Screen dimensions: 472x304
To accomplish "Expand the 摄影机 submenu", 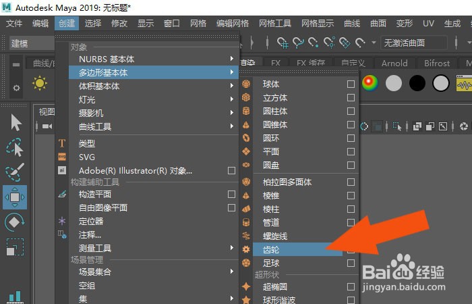I will 154,113.
